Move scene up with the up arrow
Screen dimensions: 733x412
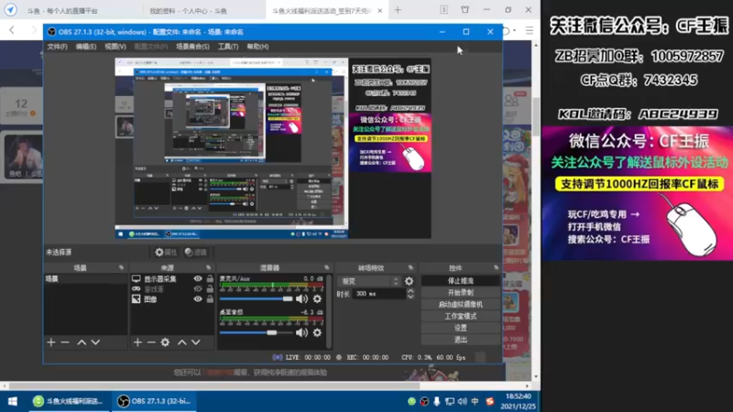click(x=82, y=342)
